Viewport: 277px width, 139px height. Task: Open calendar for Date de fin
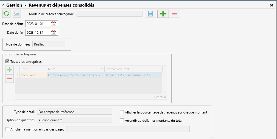54,32
